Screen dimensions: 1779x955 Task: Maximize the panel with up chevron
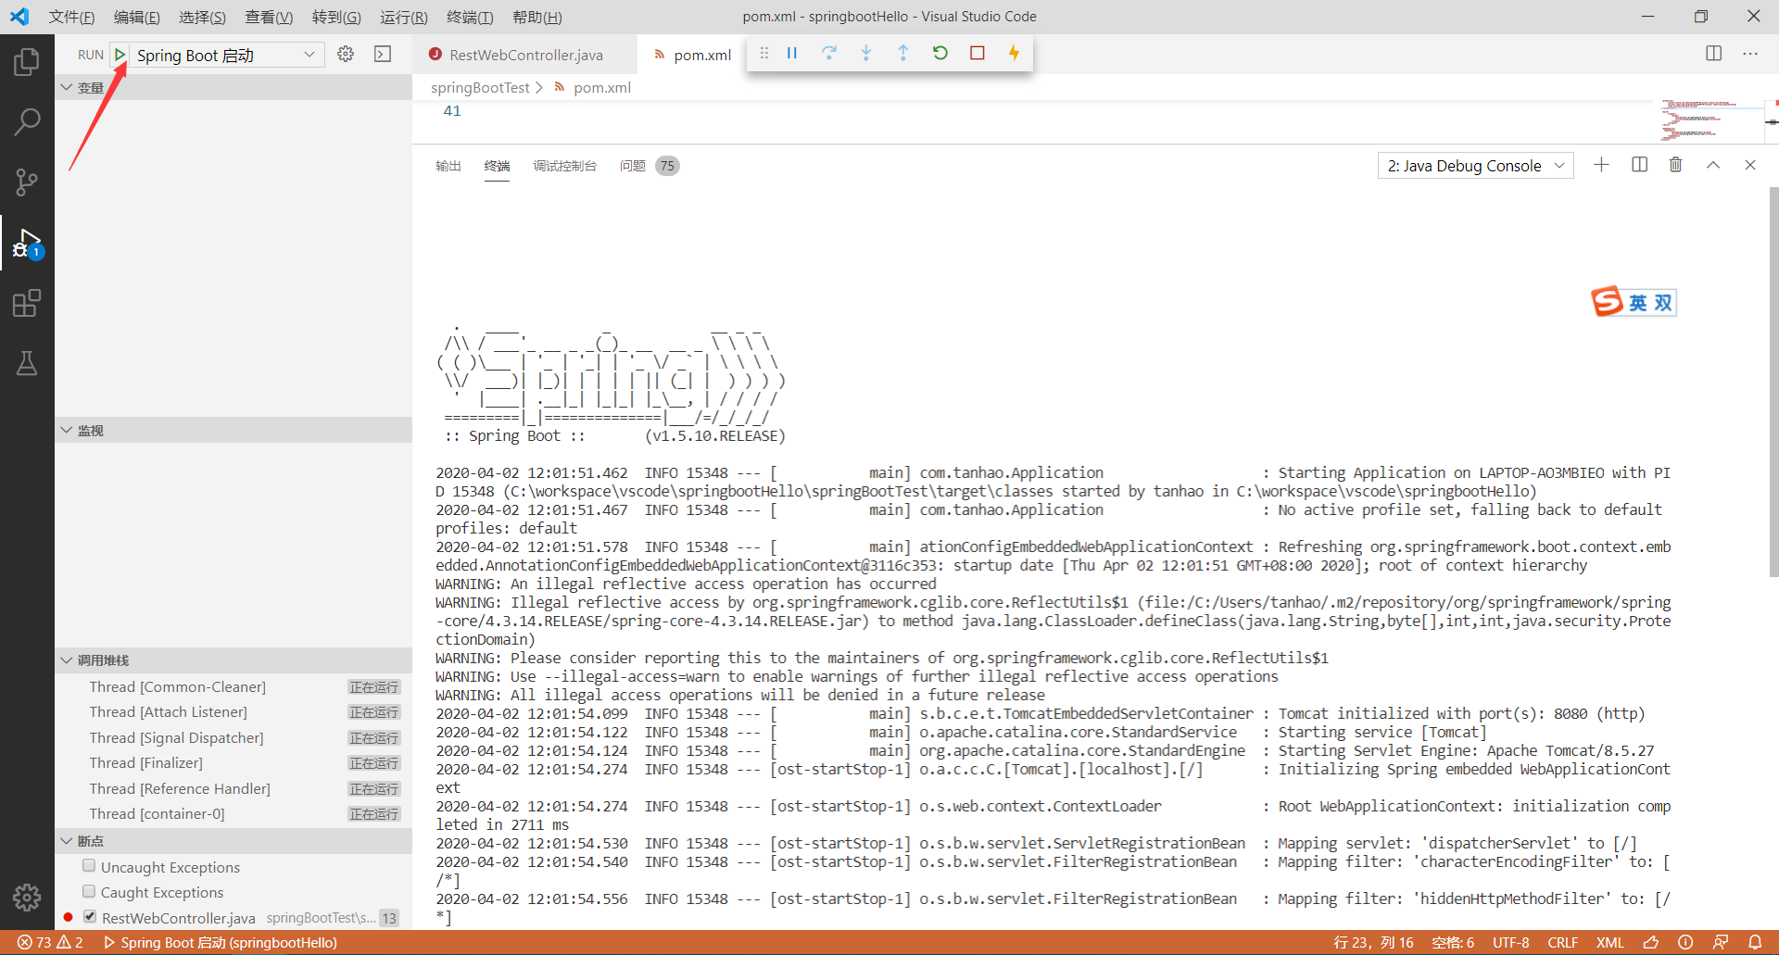tap(1713, 165)
